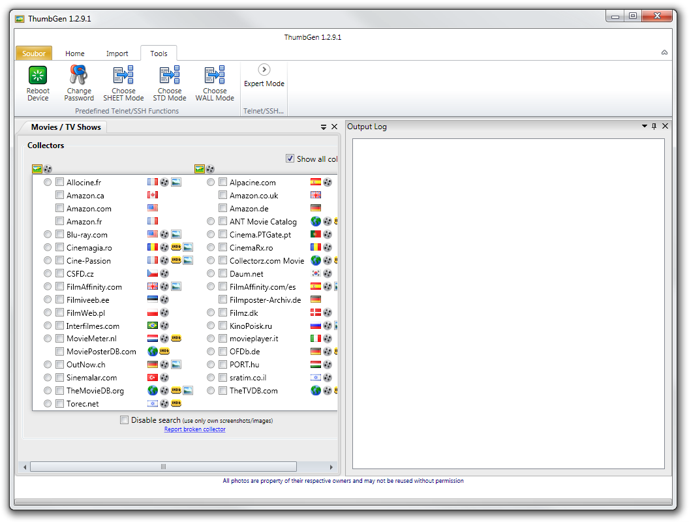The width and height of the screenshot is (689, 522).
Task: Click the IMDb icon in Cinemagia.ro row
Action: [x=176, y=247]
